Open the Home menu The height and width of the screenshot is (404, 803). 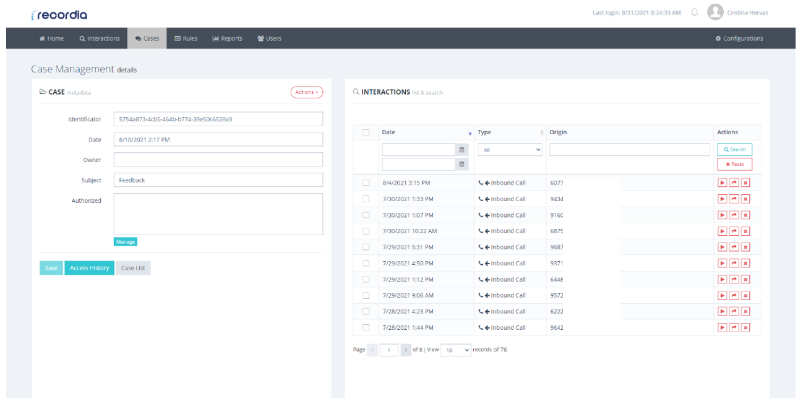[x=52, y=38]
